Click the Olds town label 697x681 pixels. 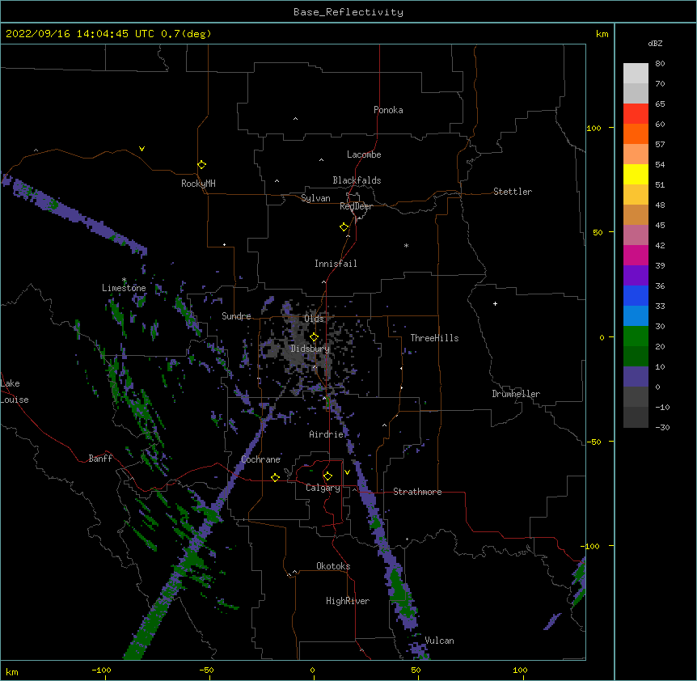tap(314, 319)
